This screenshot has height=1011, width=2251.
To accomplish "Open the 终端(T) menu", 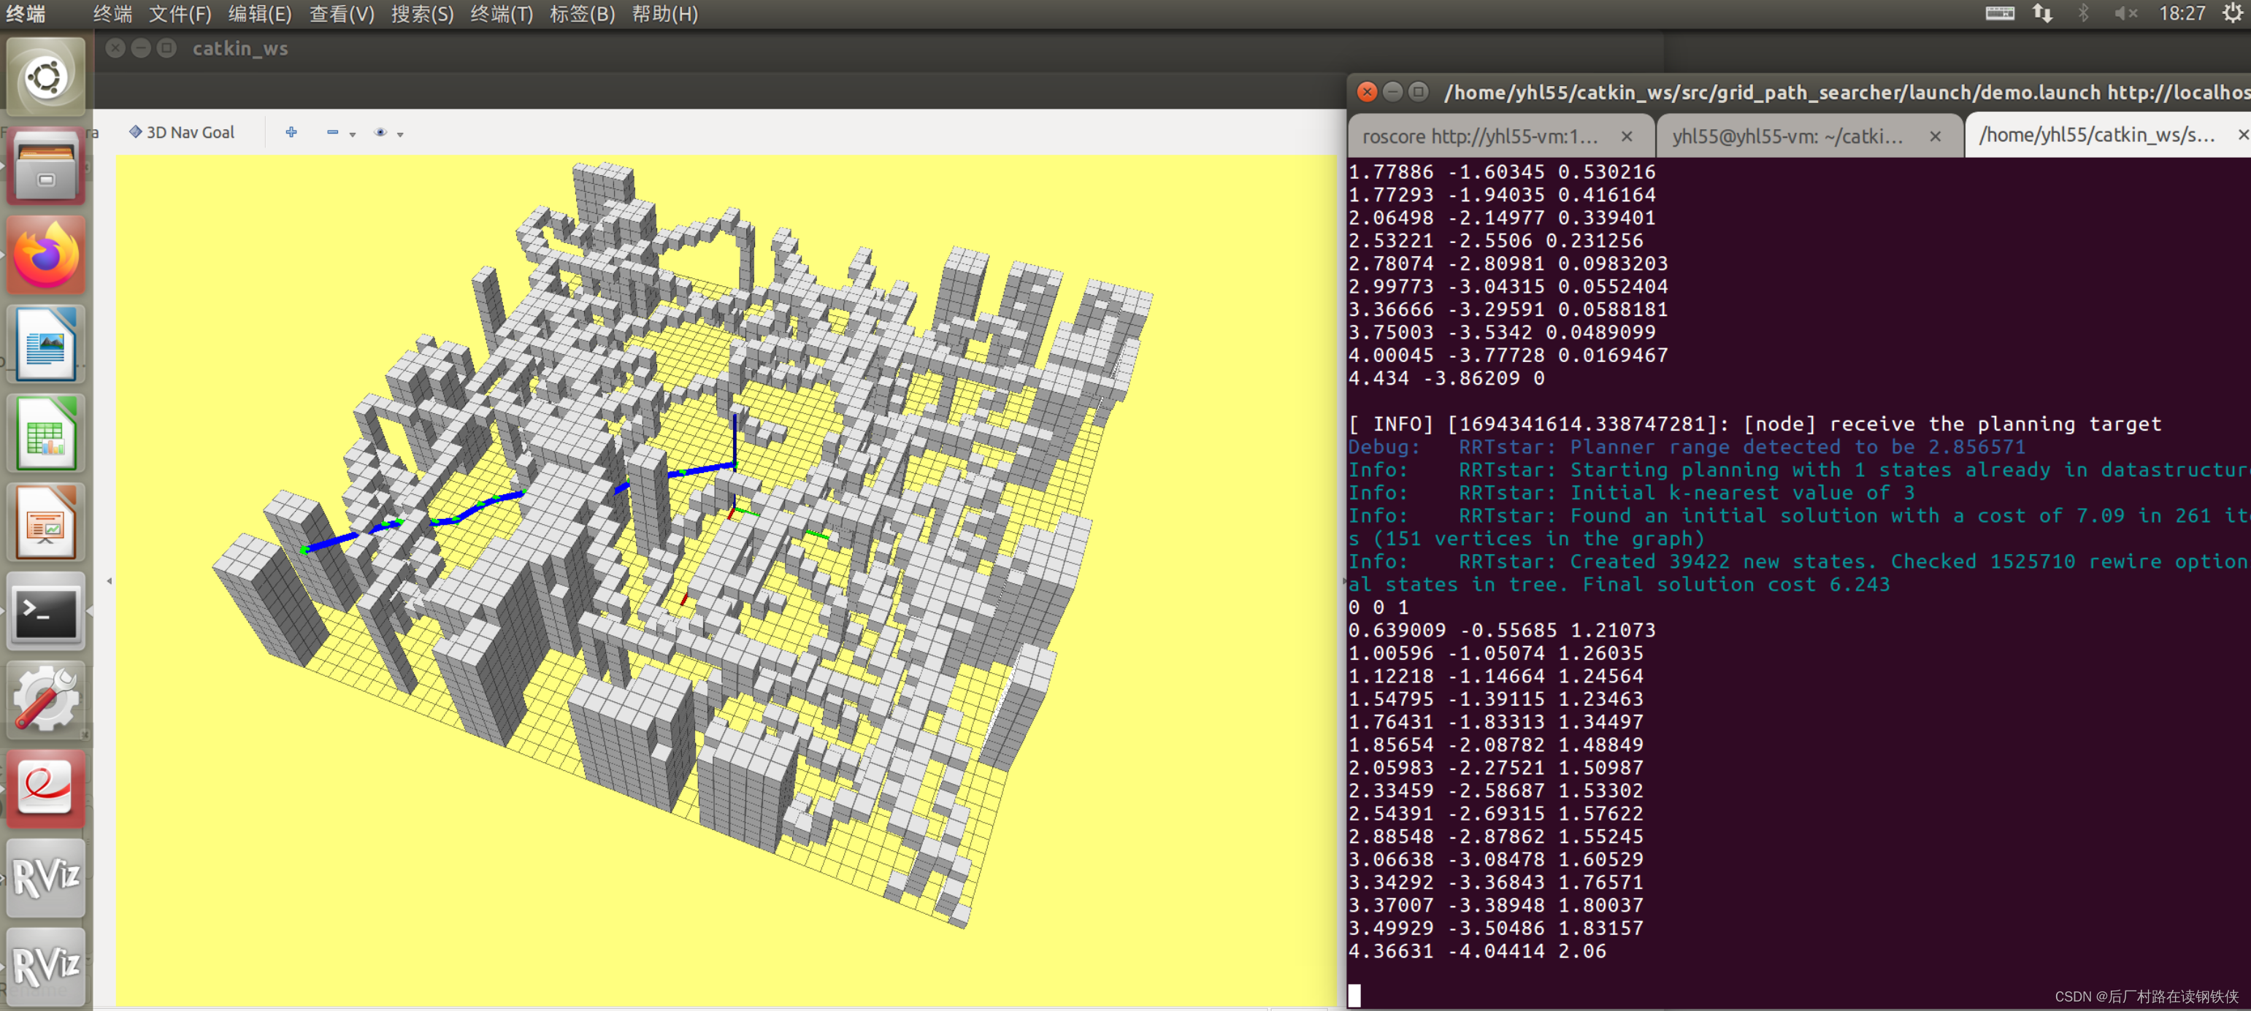I will [502, 14].
